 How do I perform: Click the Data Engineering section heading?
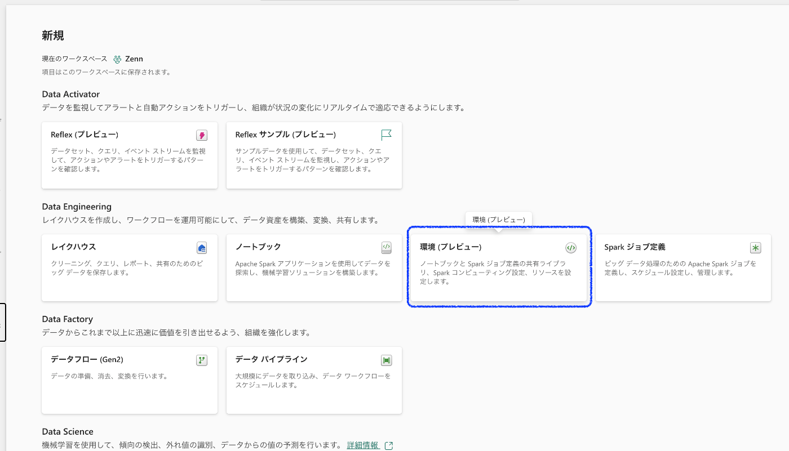[77, 207]
